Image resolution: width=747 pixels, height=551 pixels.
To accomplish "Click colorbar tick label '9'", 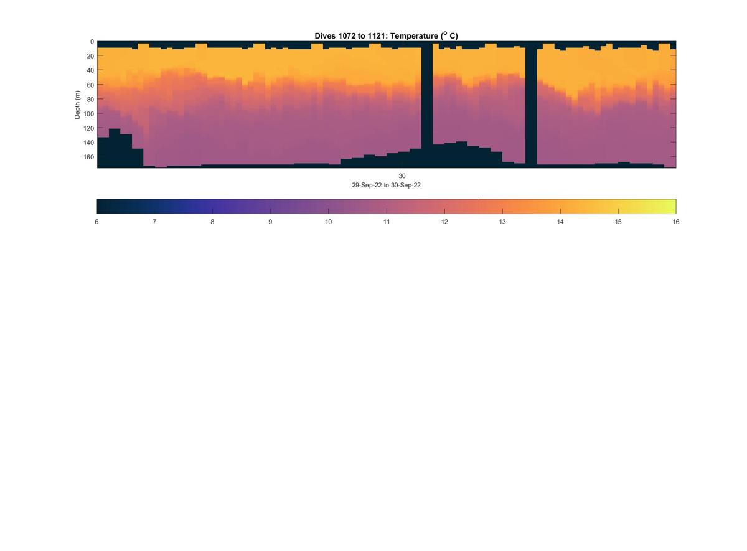I will coord(270,222).
